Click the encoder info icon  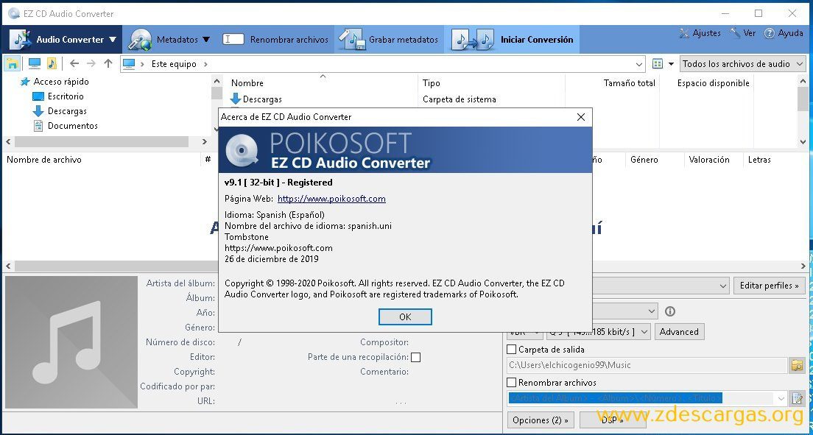coord(670,311)
